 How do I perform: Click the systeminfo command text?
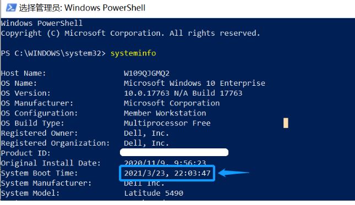click(x=133, y=53)
